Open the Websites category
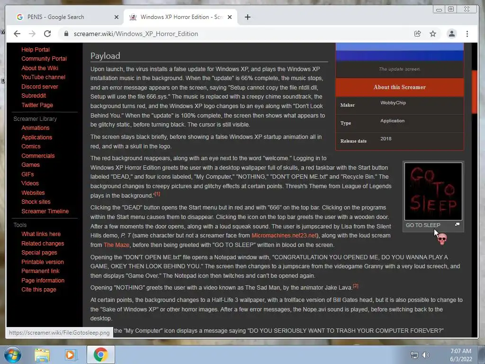485x364 pixels. [x=33, y=192]
